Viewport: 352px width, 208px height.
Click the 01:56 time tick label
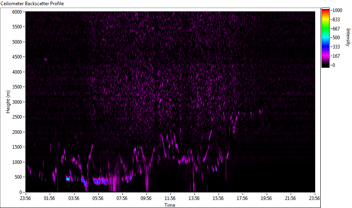coord(49,198)
